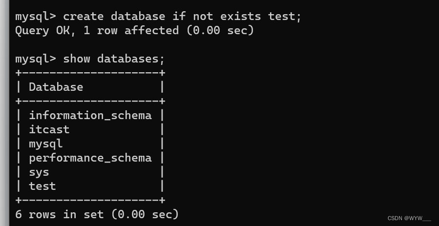This screenshot has width=439, height=226.
Task: Click the CSDN @WYW watermark
Action: point(409,218)
